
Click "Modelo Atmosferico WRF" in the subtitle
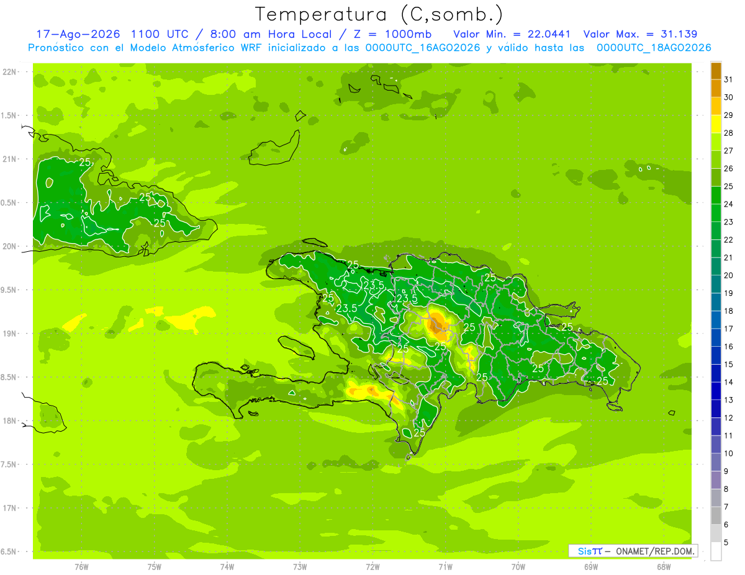(192, 48)
